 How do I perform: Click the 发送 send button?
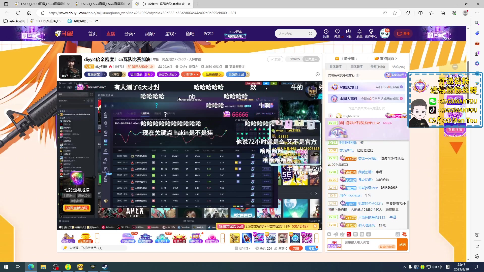402,244
